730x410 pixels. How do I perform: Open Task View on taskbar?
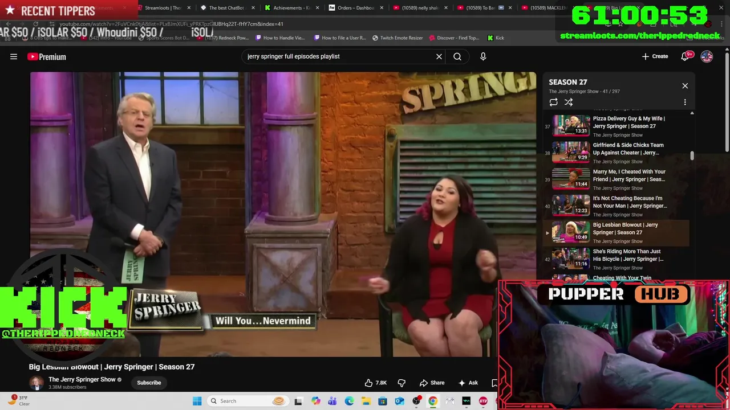point(298,401)
